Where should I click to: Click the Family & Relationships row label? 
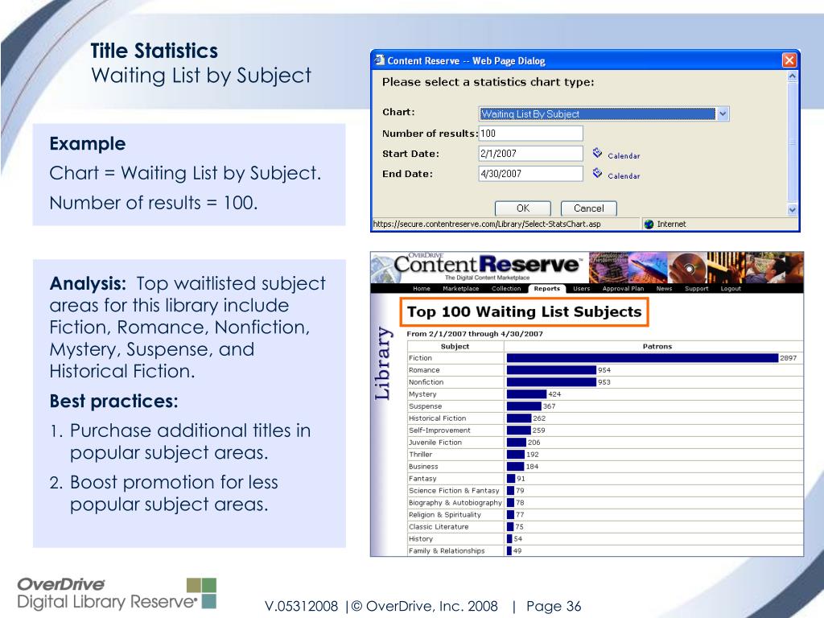pyautogui.click(x=447, y=551)
